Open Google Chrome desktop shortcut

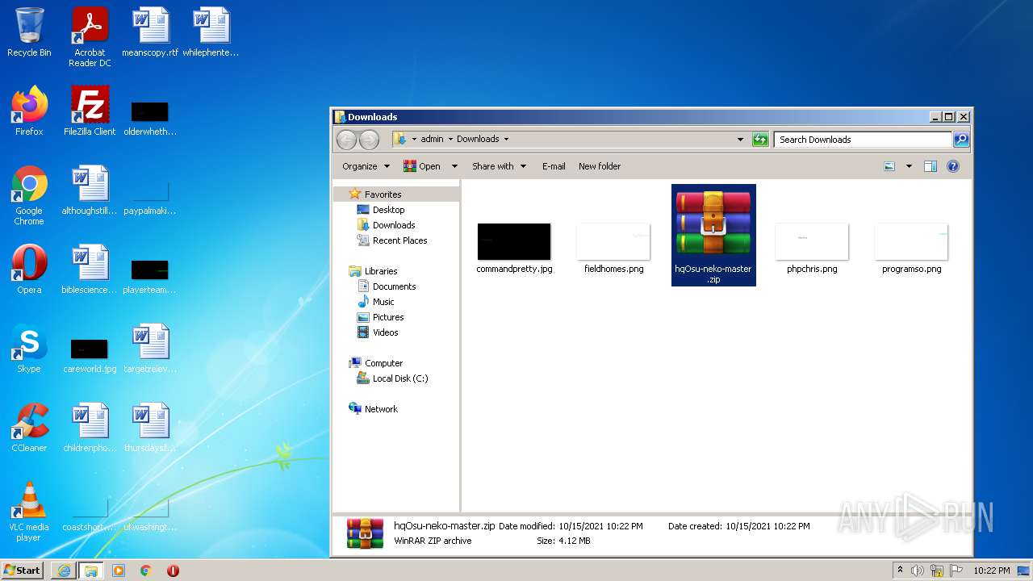29,195
